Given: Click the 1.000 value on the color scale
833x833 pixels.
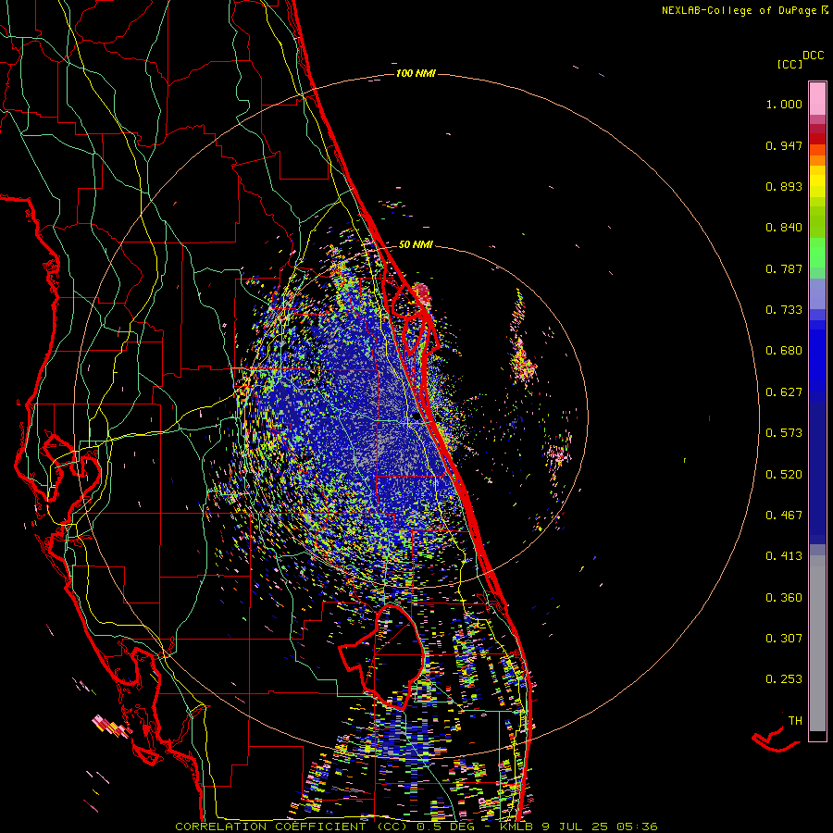Looking at the screenshot, I should tap(784, 104).
